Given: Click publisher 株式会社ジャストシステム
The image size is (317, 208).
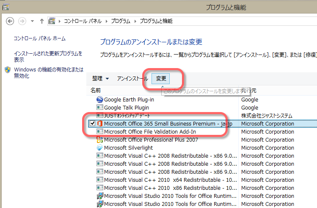Looking at the screenshot, I should pyautogui.click(x=267, y=116).
